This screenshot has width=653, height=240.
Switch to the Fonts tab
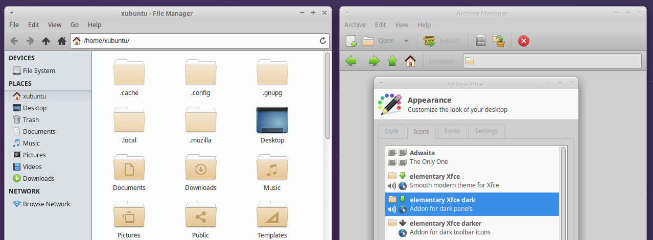pyautogui.click(x=452, y=131)
